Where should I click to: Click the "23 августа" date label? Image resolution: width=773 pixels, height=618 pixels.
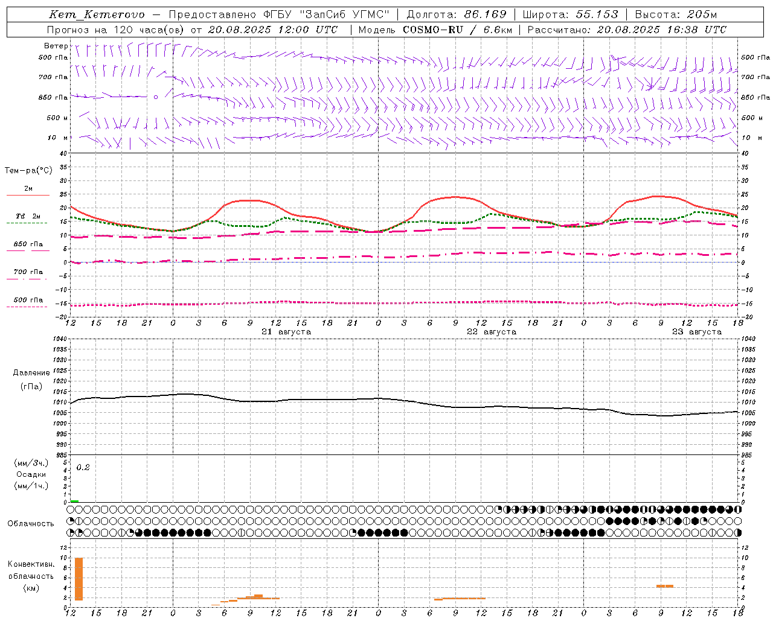click(697, 332)
